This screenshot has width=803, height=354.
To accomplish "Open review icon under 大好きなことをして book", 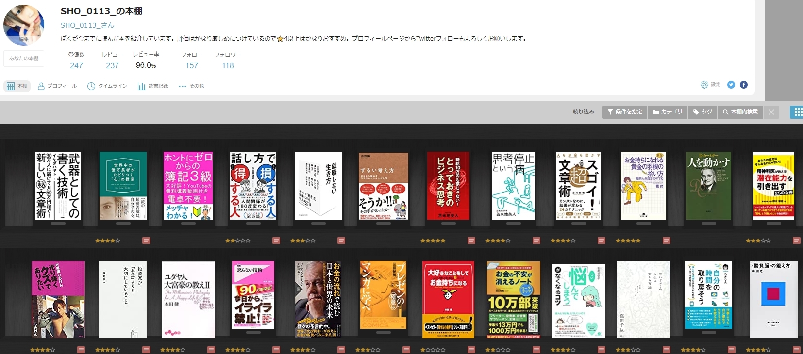I will click(471, 350).
